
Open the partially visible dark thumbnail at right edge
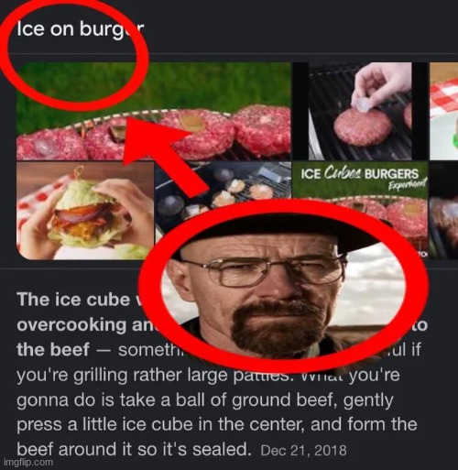click(443, 211)
